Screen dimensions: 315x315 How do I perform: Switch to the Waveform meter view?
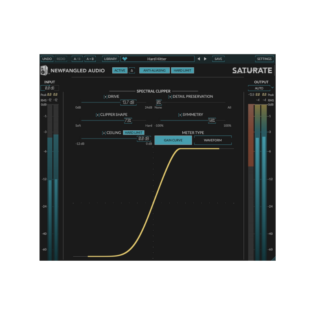212,140
